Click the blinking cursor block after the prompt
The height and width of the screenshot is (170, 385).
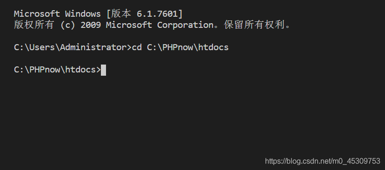tap(103, 70)
